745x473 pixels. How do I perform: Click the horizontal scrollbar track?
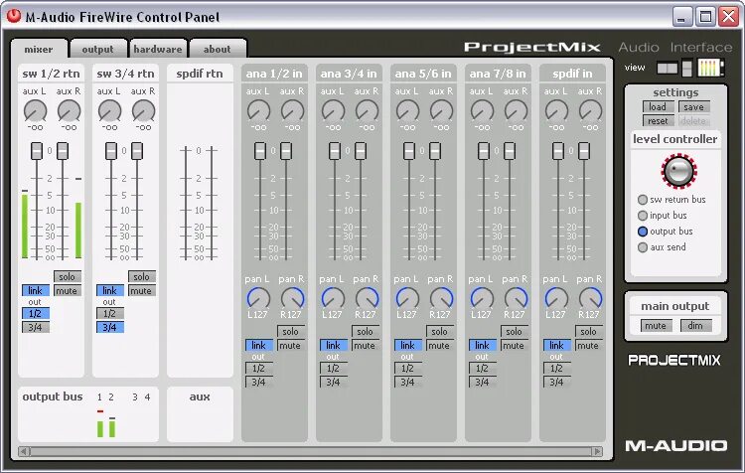pos(311,451)
